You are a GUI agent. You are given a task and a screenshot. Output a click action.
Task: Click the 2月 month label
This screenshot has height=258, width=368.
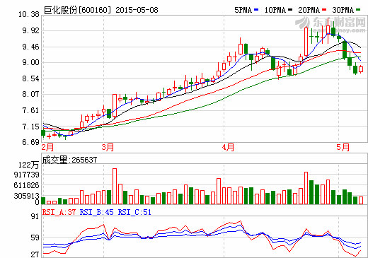point(47,147)
